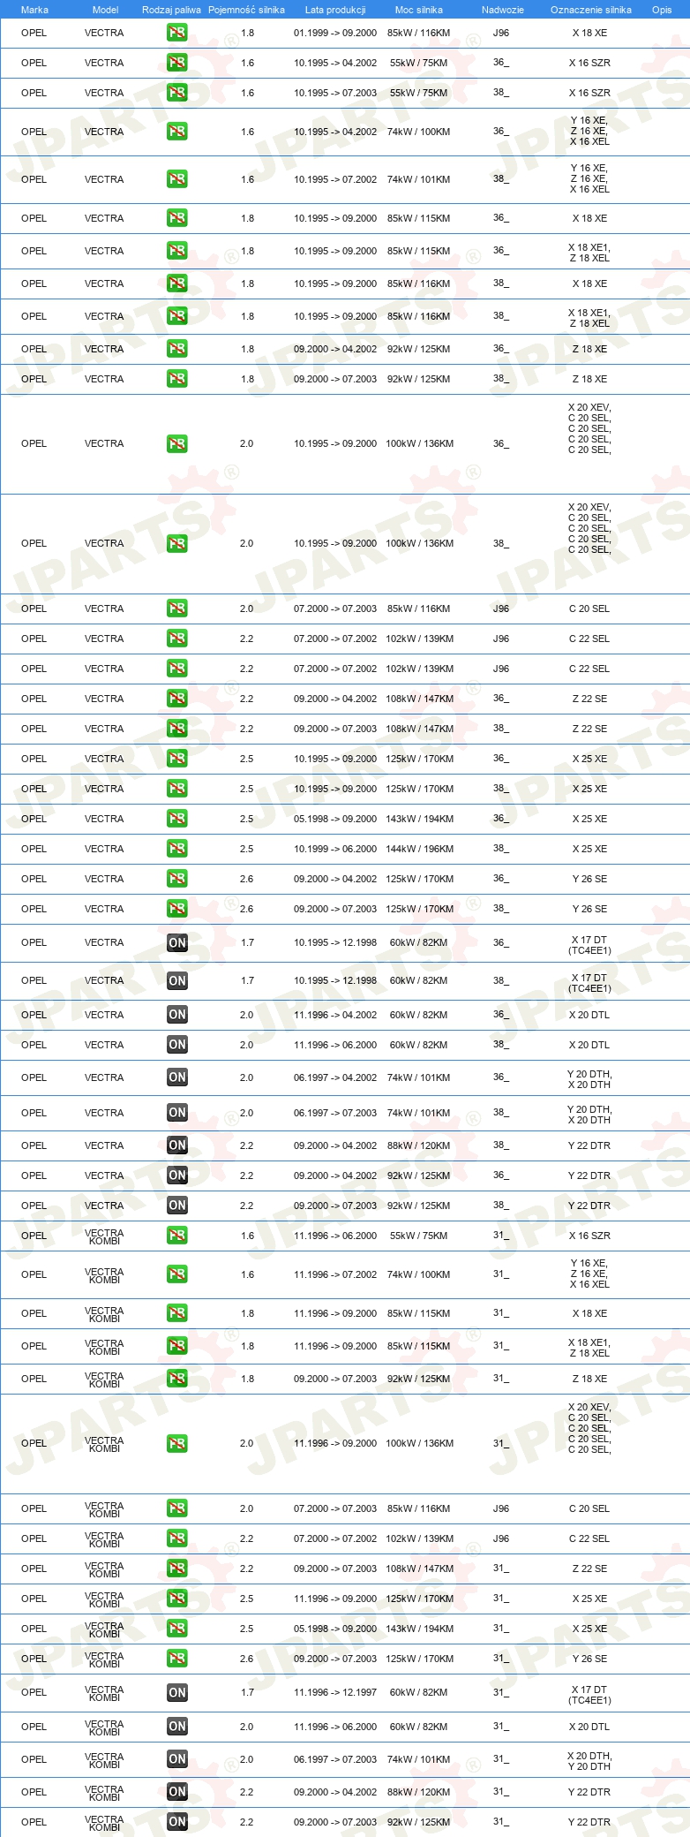
Task: Click 102kW / 139KM power in Vectra Kombi row
Action: pos(419,1538)
